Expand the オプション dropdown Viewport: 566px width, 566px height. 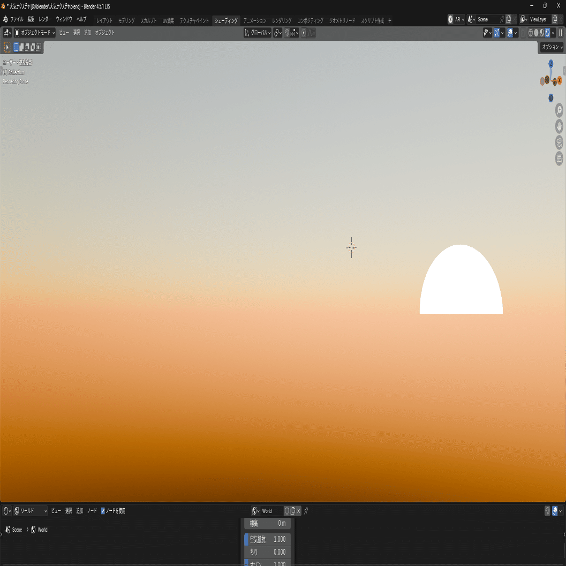552,47
